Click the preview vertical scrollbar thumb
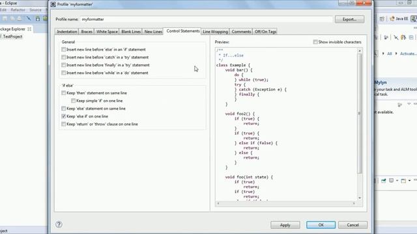This screenshot has height=234, width=417. 360,114
